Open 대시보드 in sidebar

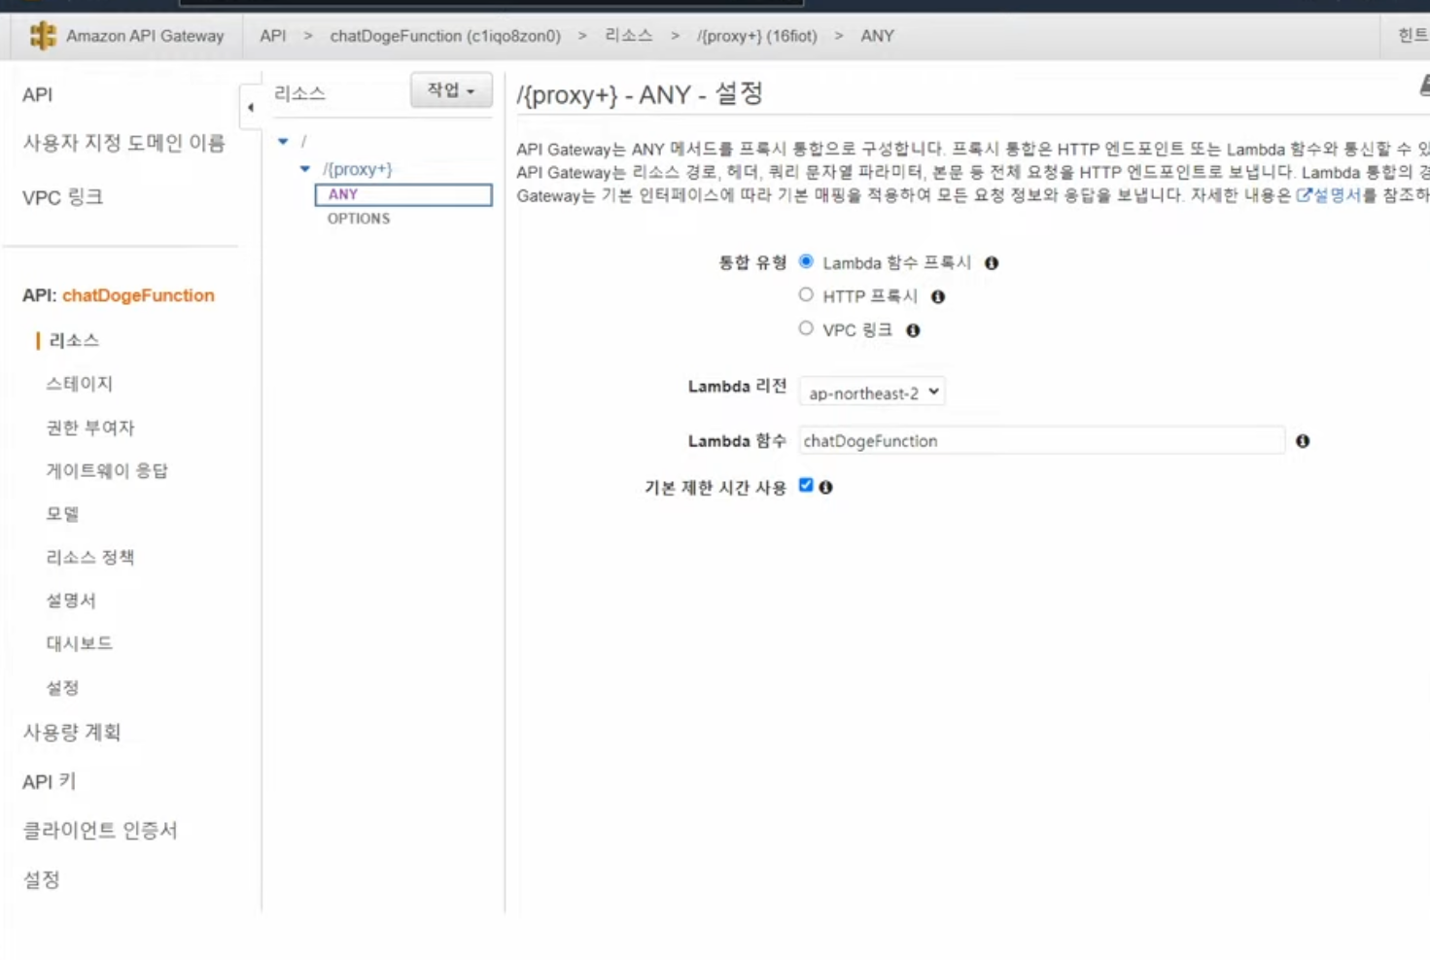80,643
